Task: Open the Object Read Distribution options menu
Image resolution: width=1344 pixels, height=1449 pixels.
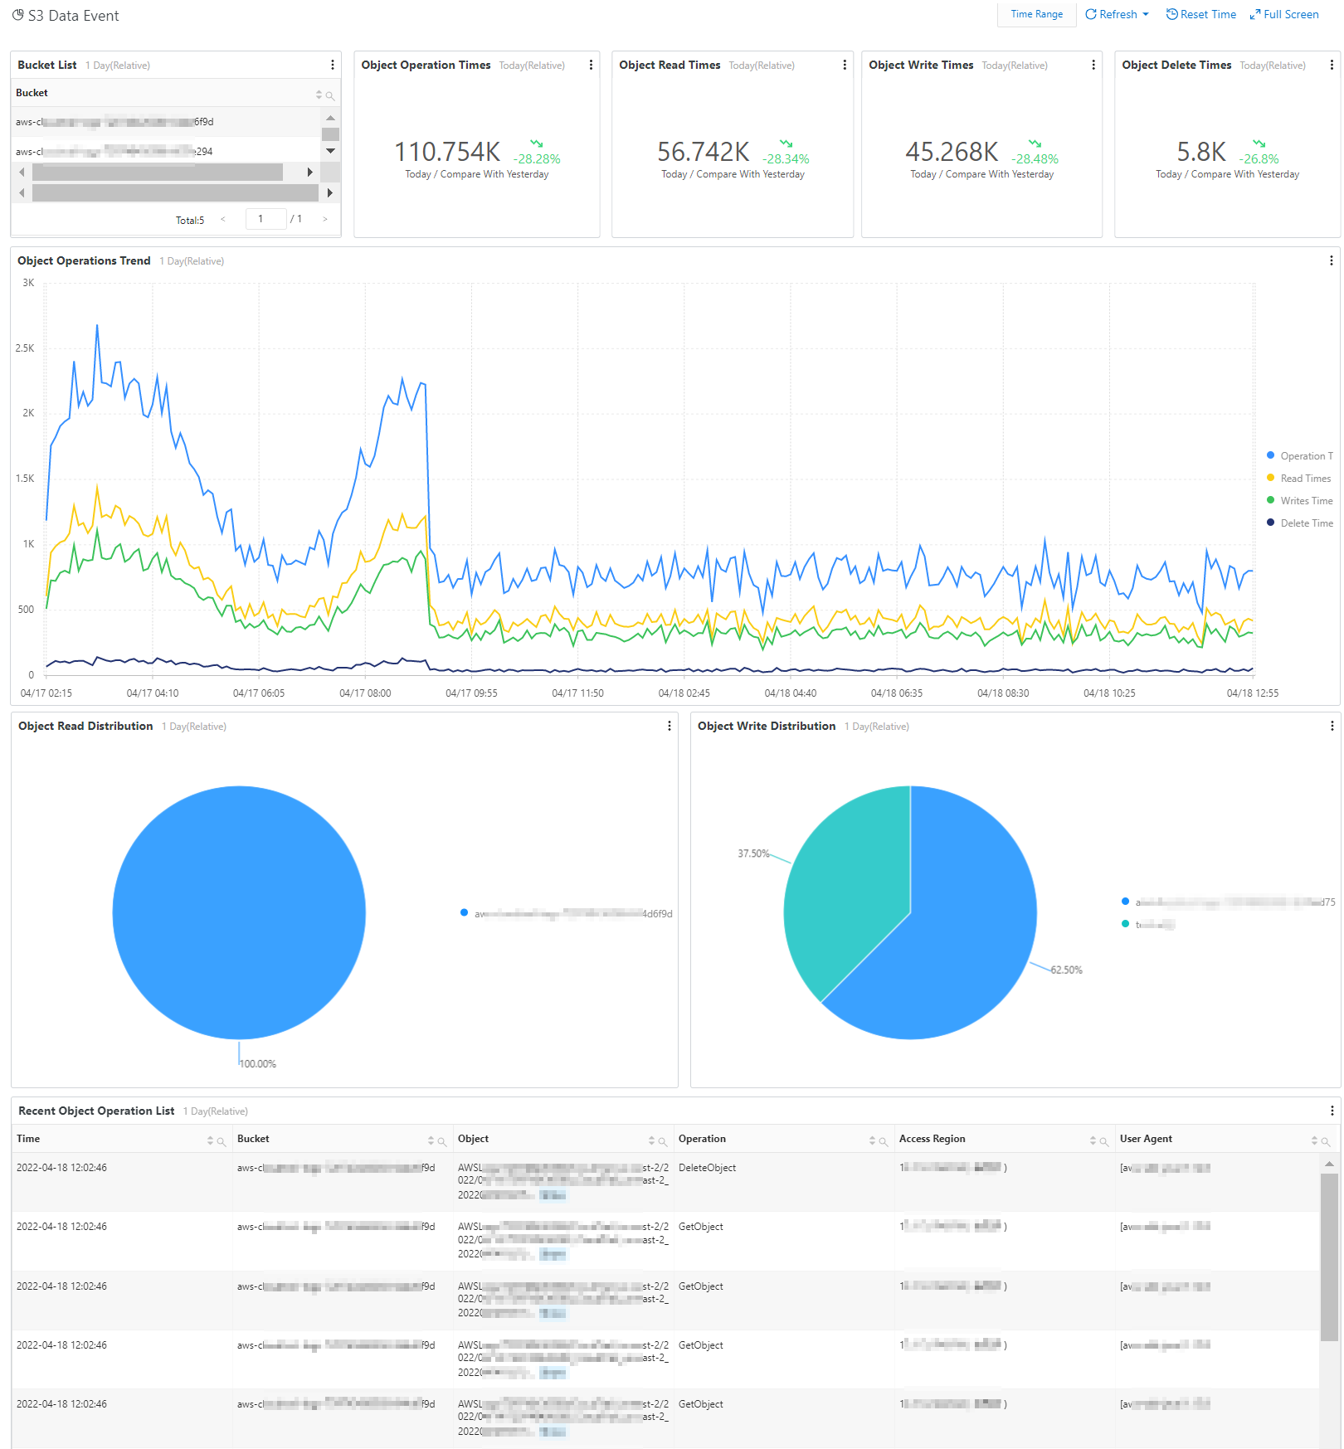Action: tap(670, 726)
